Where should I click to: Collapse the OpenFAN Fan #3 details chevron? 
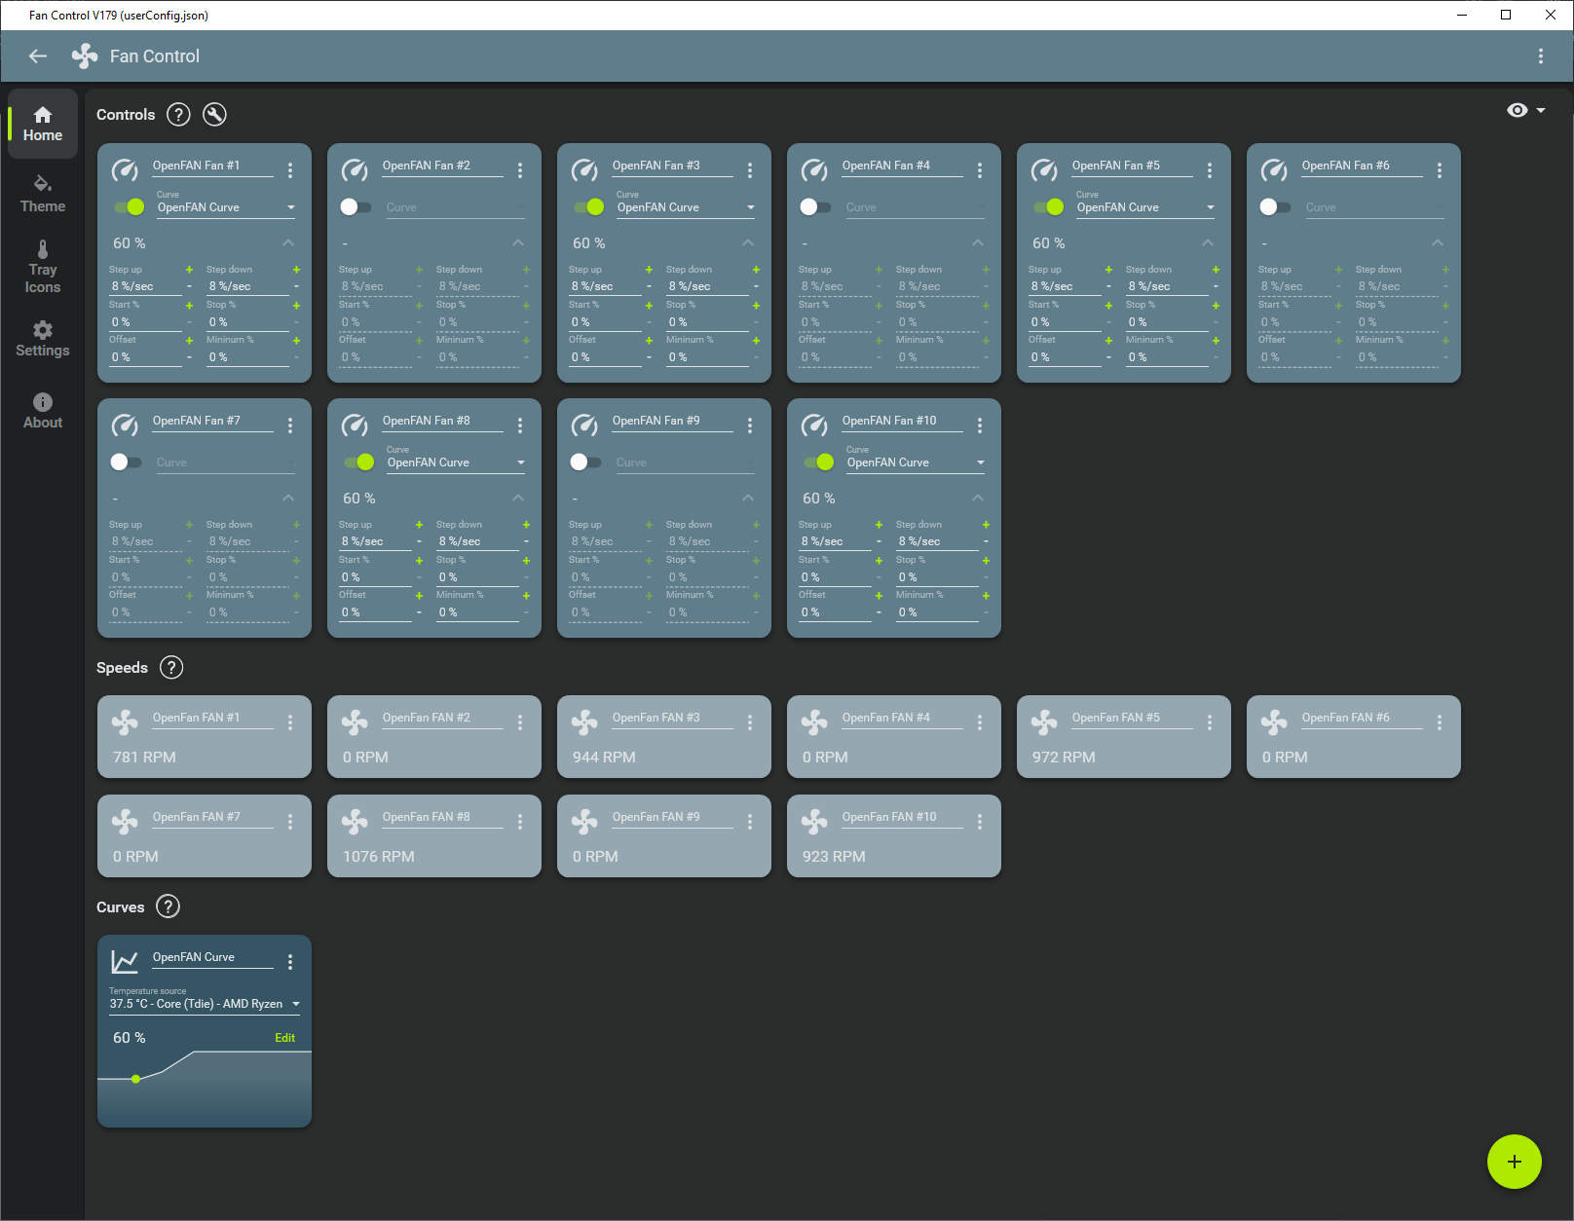coord(748,242)
